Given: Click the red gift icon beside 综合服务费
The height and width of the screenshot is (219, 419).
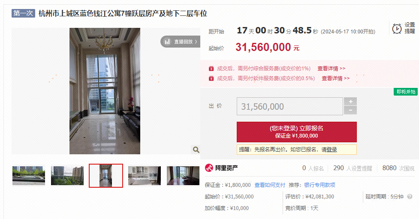Looking at the screenshot, I should point(211,69).
